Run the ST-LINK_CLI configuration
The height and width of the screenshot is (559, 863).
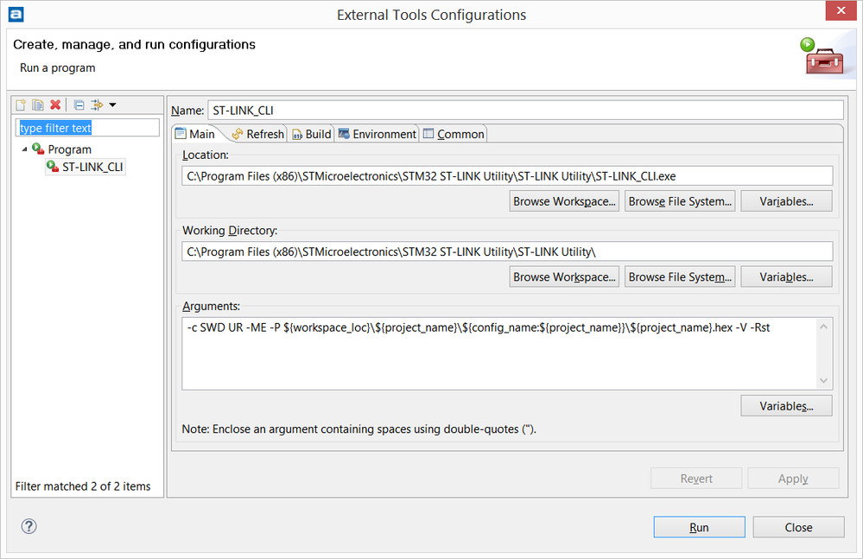[699, 527]
